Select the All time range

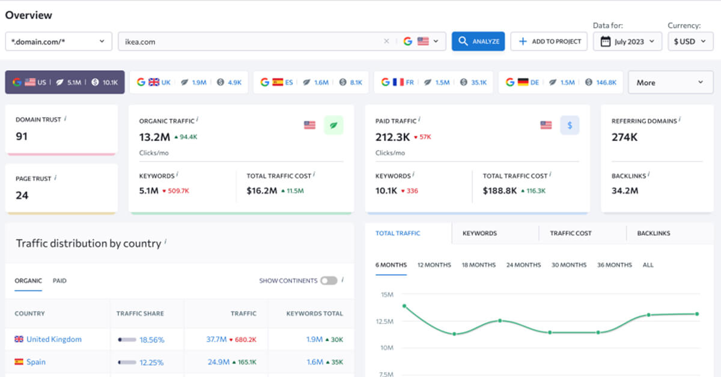648,265
